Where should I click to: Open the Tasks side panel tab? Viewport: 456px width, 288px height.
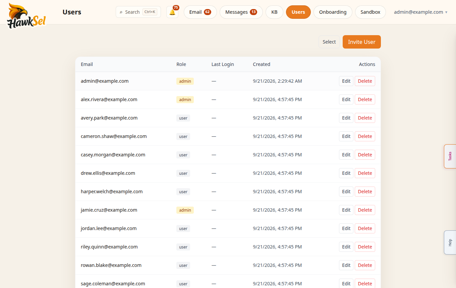point(450,156)
